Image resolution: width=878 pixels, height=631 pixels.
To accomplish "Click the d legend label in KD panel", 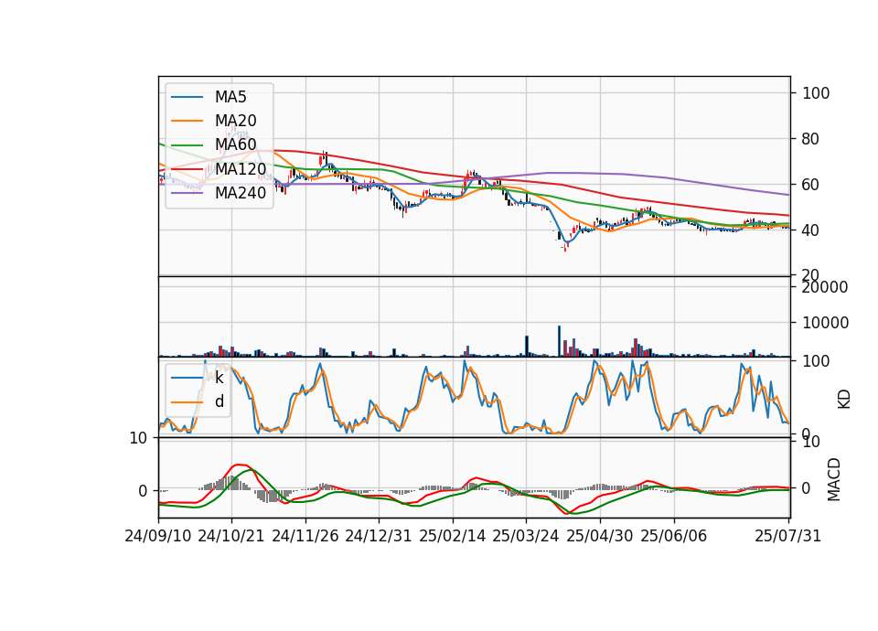I will [x=219, y=401].
